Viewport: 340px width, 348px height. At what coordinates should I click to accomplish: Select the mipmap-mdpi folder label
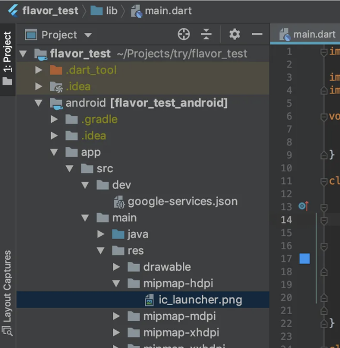pos(179,316)
